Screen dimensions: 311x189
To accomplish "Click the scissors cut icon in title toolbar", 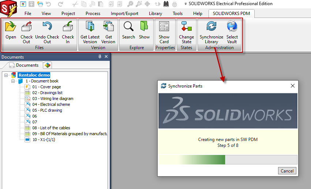I will click(x=75, y=4).
